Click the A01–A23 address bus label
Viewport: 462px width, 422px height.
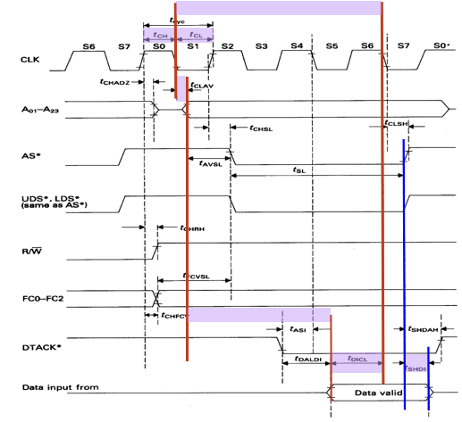click(x=40, y=110)
